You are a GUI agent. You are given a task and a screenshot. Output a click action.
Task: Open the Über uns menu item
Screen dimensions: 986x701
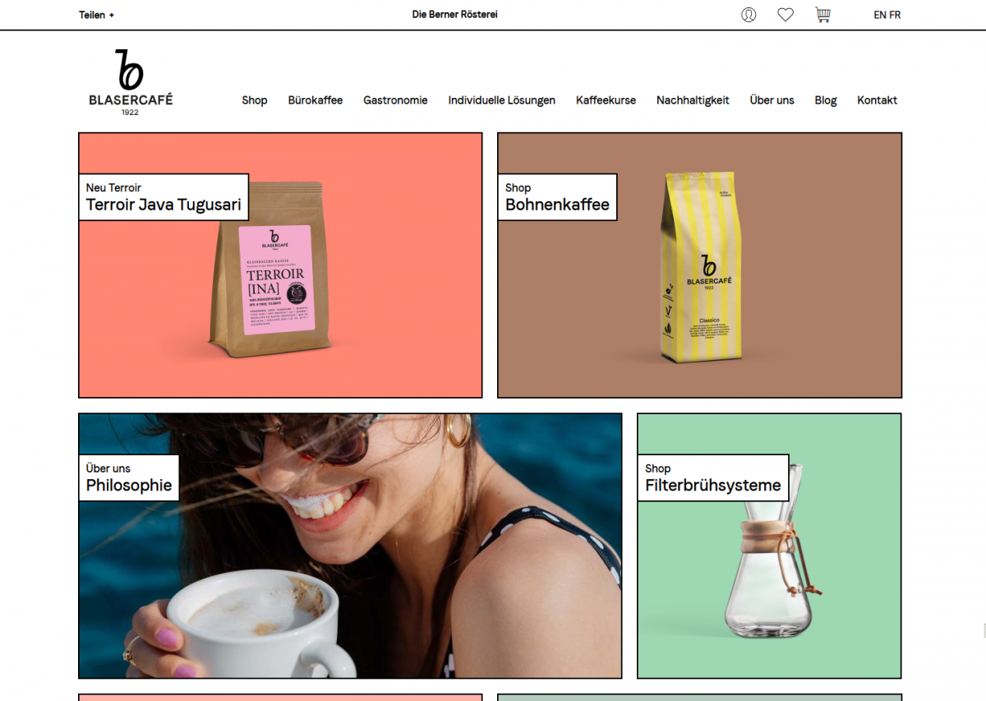point(772,100)
